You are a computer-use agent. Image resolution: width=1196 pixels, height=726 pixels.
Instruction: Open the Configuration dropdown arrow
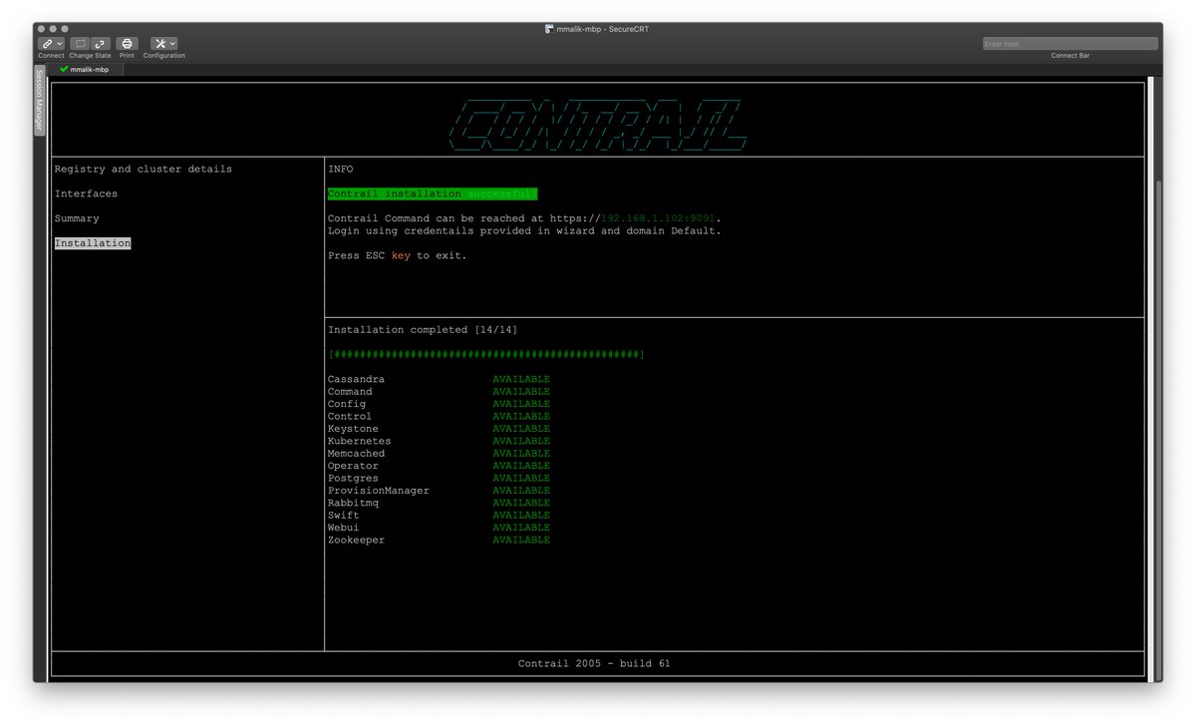[x=173, y=44]
